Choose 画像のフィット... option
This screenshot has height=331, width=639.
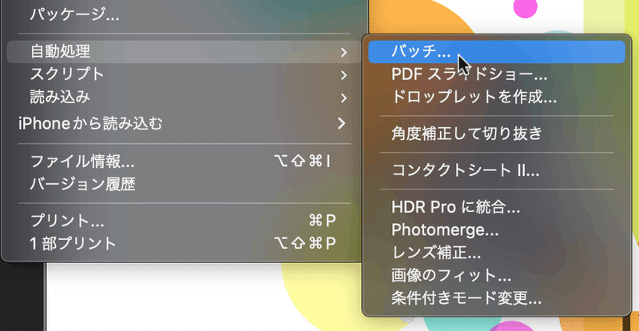pos(496,277)
